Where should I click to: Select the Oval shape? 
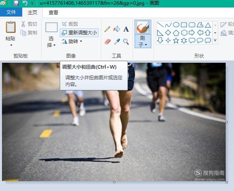pyautogui.click(x=176, y=25)
